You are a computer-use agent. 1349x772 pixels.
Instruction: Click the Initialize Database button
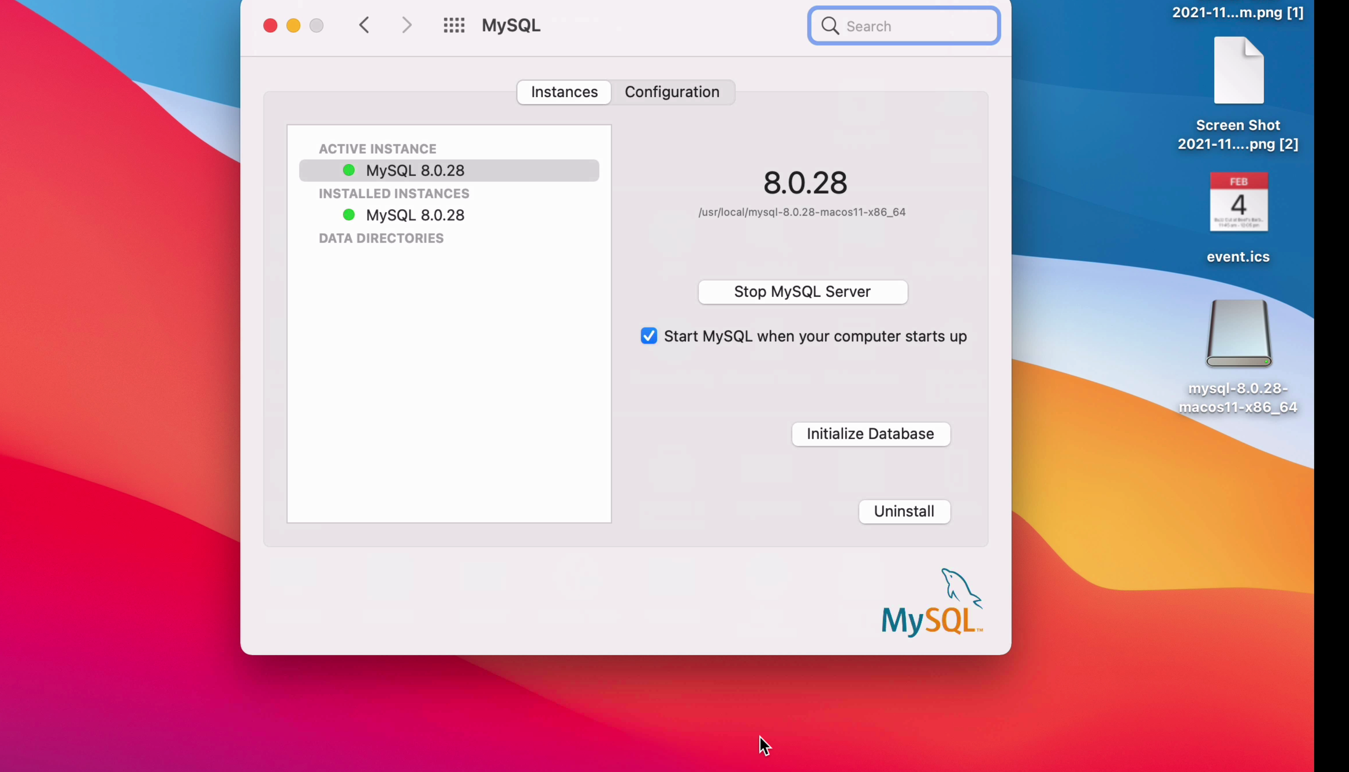[x=870, y=434]
